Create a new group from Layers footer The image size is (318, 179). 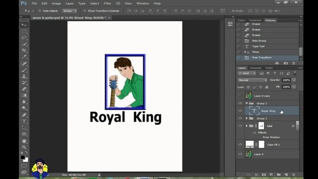pyautogui.click(x=279, y=175)
